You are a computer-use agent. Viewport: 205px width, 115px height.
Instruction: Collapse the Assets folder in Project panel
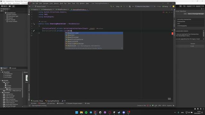tap(1, 80)
